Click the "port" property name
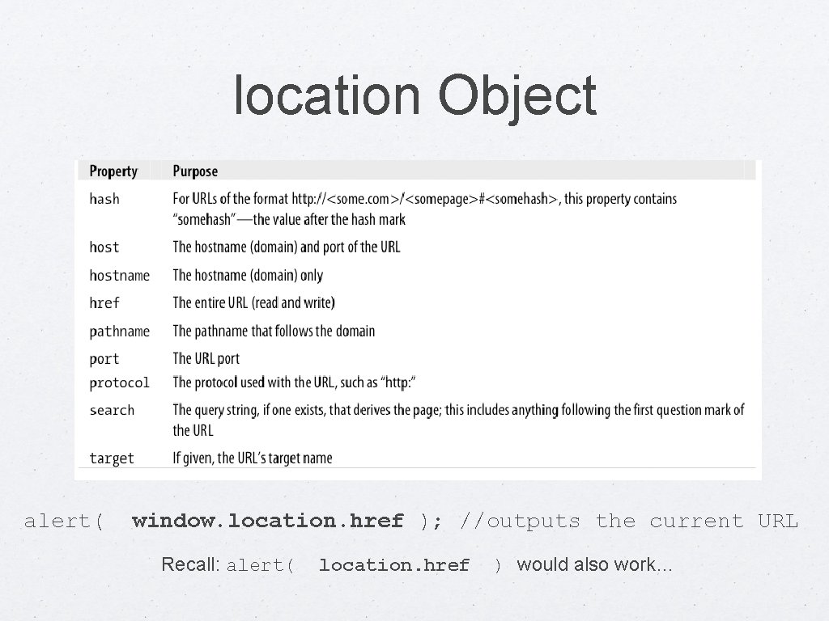This screenshot has height=621, width=829. [104, 359]
